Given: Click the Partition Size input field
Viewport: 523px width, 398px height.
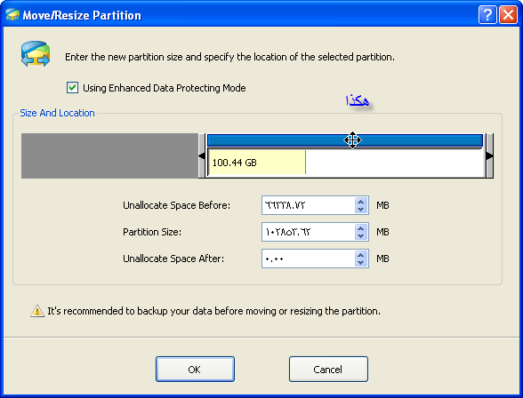Looking at the screenshot, I should 308,232.
